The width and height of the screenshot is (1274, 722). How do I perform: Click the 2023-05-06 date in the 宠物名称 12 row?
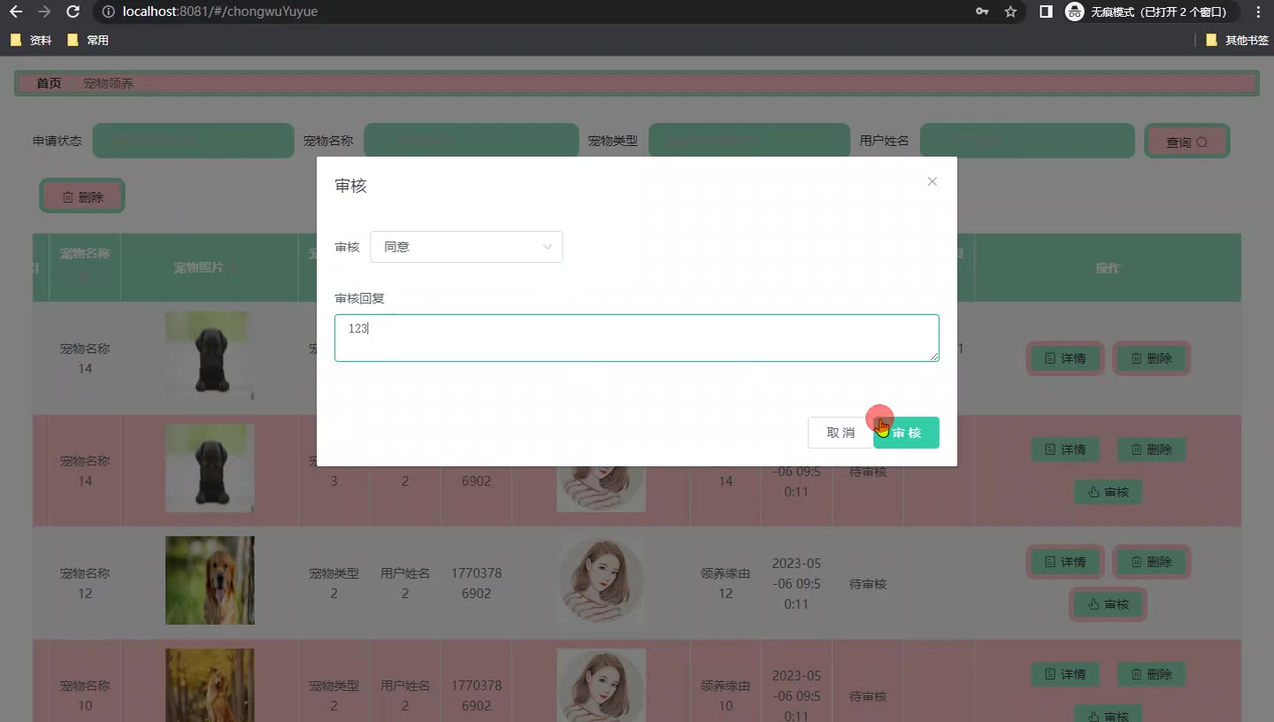point(796,584)
